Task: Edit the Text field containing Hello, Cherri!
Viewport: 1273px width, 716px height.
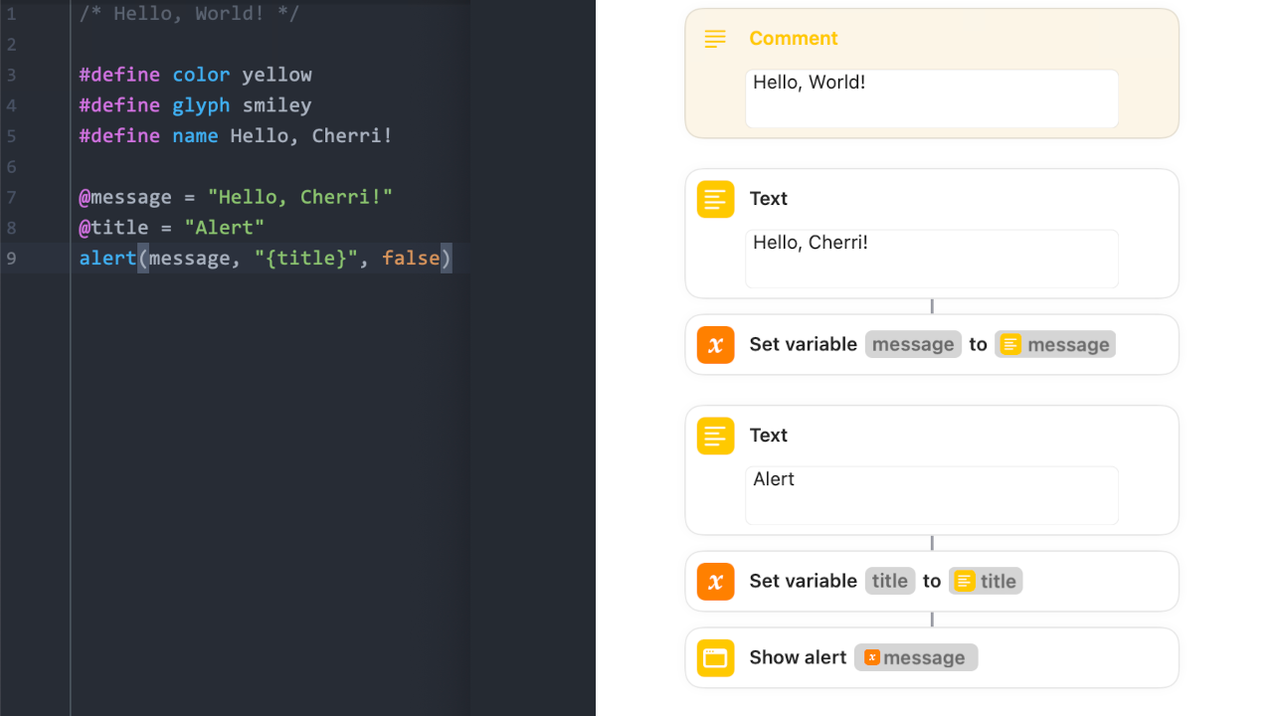Action: point(932,259)
